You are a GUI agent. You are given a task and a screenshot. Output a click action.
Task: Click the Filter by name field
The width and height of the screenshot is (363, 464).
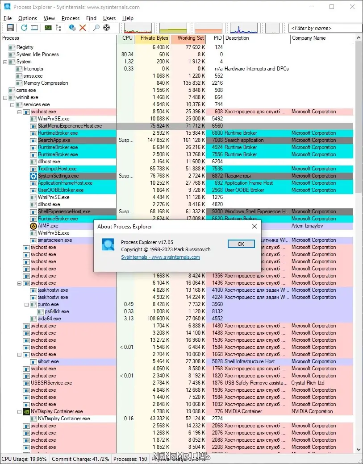[x=325, y=28]
